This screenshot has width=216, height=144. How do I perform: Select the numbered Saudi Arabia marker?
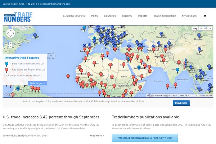[x=139, y=68]
